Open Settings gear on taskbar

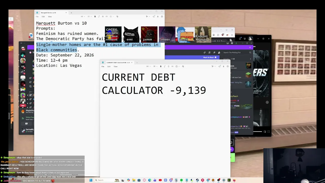click(224, 180)
